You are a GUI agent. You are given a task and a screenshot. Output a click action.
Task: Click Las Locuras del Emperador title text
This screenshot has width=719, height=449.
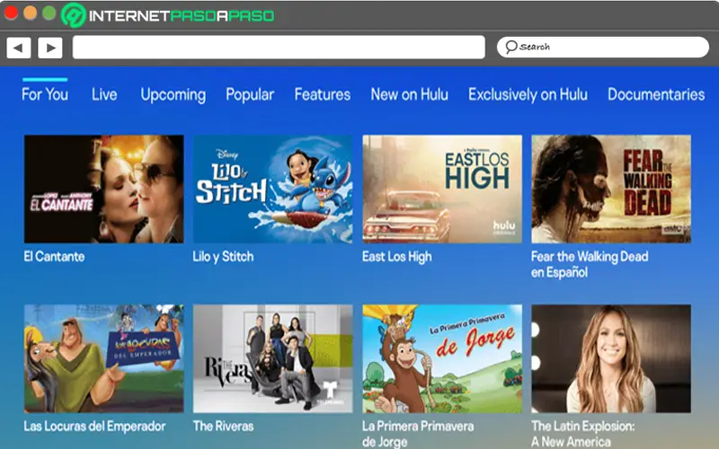[94, 427]
